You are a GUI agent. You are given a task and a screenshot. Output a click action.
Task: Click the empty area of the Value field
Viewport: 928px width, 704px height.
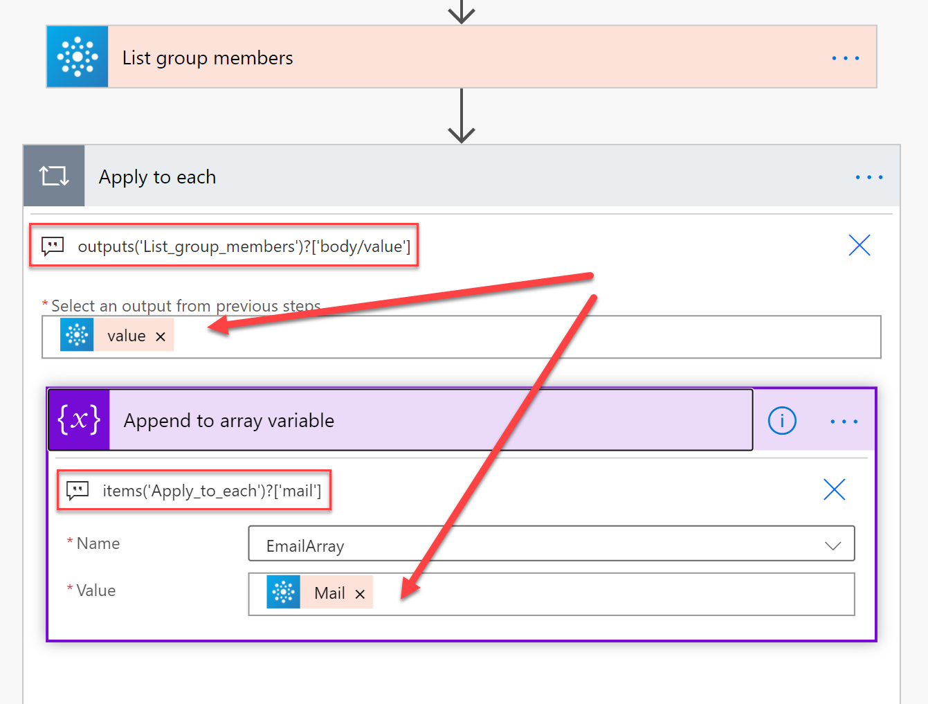coord(609,594)
